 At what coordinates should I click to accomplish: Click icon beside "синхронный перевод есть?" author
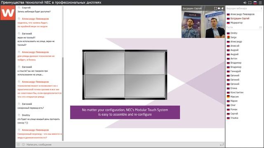(19, 104)
